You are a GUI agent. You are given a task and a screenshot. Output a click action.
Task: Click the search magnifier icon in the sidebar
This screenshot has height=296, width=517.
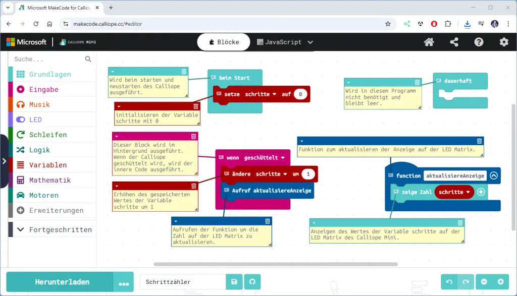(88, 58)
